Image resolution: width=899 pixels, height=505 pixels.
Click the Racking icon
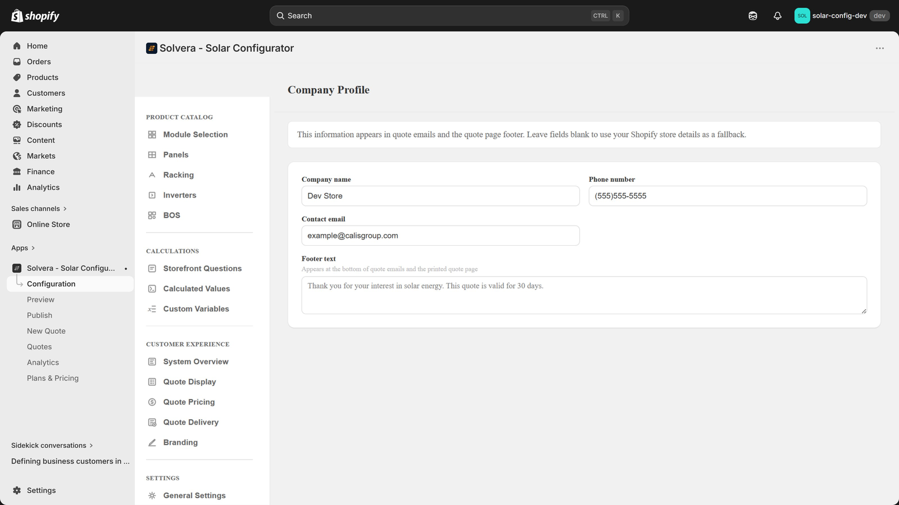[152, 175]
